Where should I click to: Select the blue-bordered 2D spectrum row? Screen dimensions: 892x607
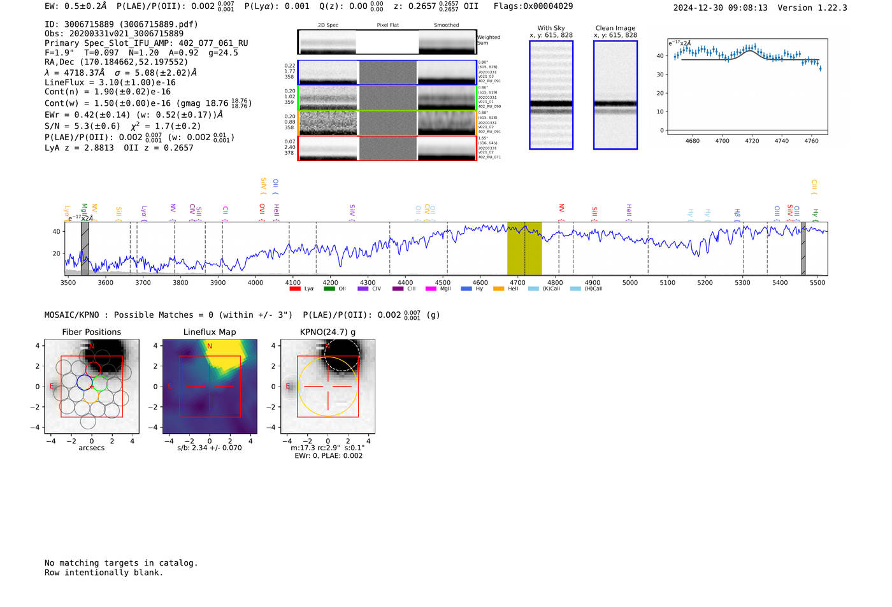click(x=387, y=73)
